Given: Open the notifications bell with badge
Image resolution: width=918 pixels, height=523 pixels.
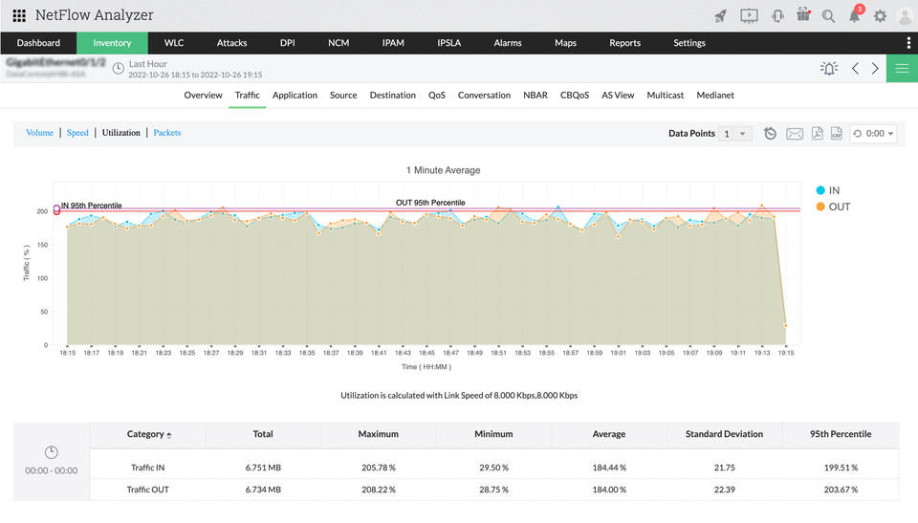Looking at the screenshot, I should 854,16.
